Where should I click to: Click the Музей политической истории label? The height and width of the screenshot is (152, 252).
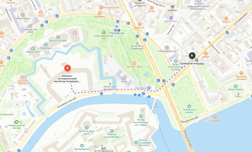[175, 67]
